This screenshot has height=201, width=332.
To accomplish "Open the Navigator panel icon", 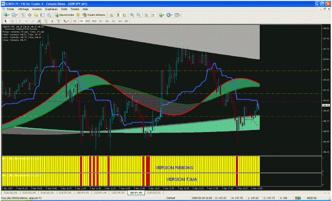I will (x=36, y=15).
